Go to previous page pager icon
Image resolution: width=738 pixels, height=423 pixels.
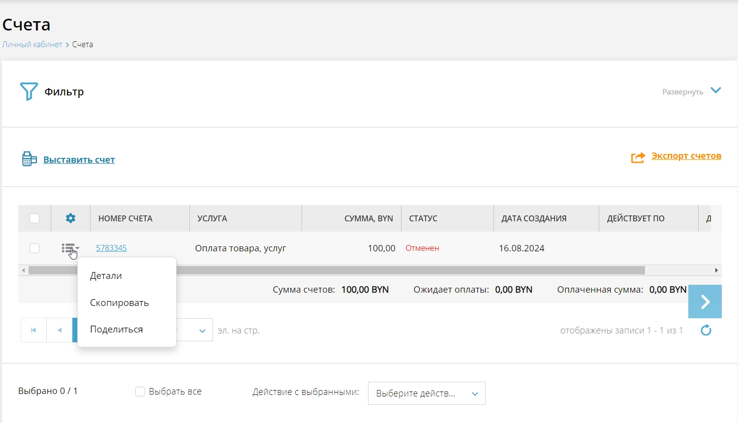tap(60, 330)
